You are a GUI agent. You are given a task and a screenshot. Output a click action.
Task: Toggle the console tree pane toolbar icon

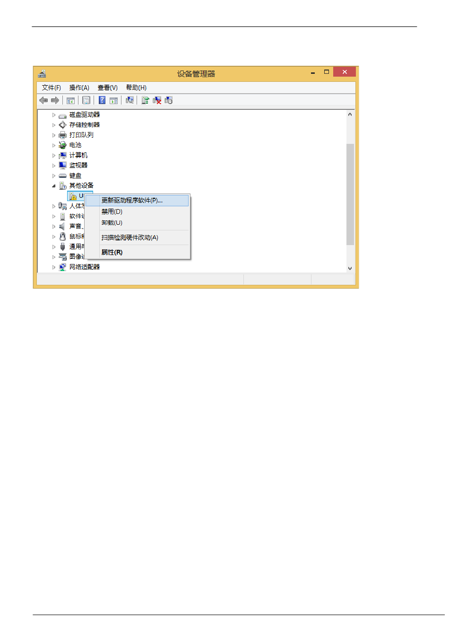tap(70, 100)
